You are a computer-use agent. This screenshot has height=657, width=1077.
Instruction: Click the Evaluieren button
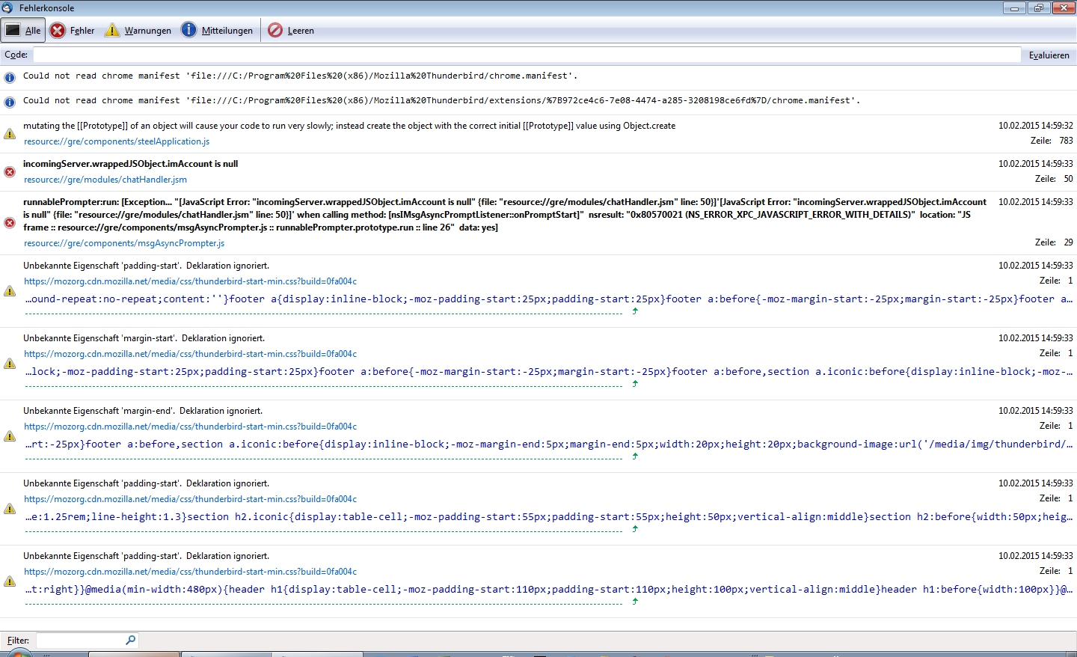[1049, 55]
